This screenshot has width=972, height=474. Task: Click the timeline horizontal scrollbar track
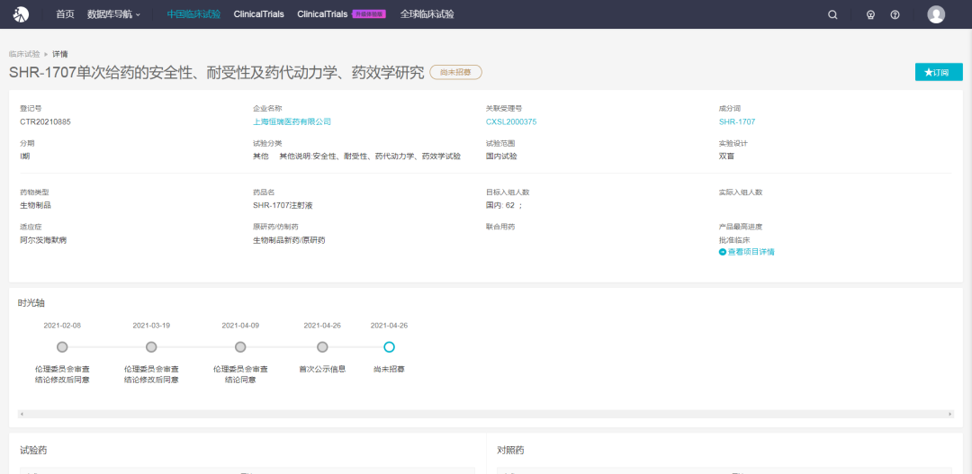click(485, 414)
